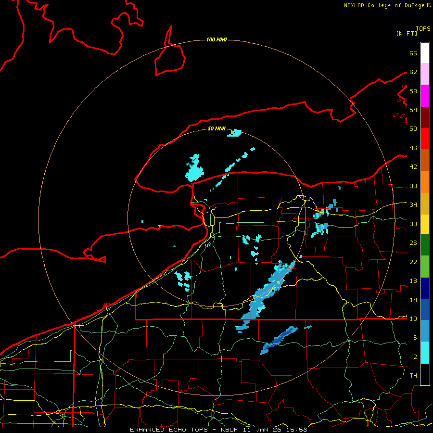Click the legend value 18
The height and width of the screenshot is (433, 433).
point(413,280)
